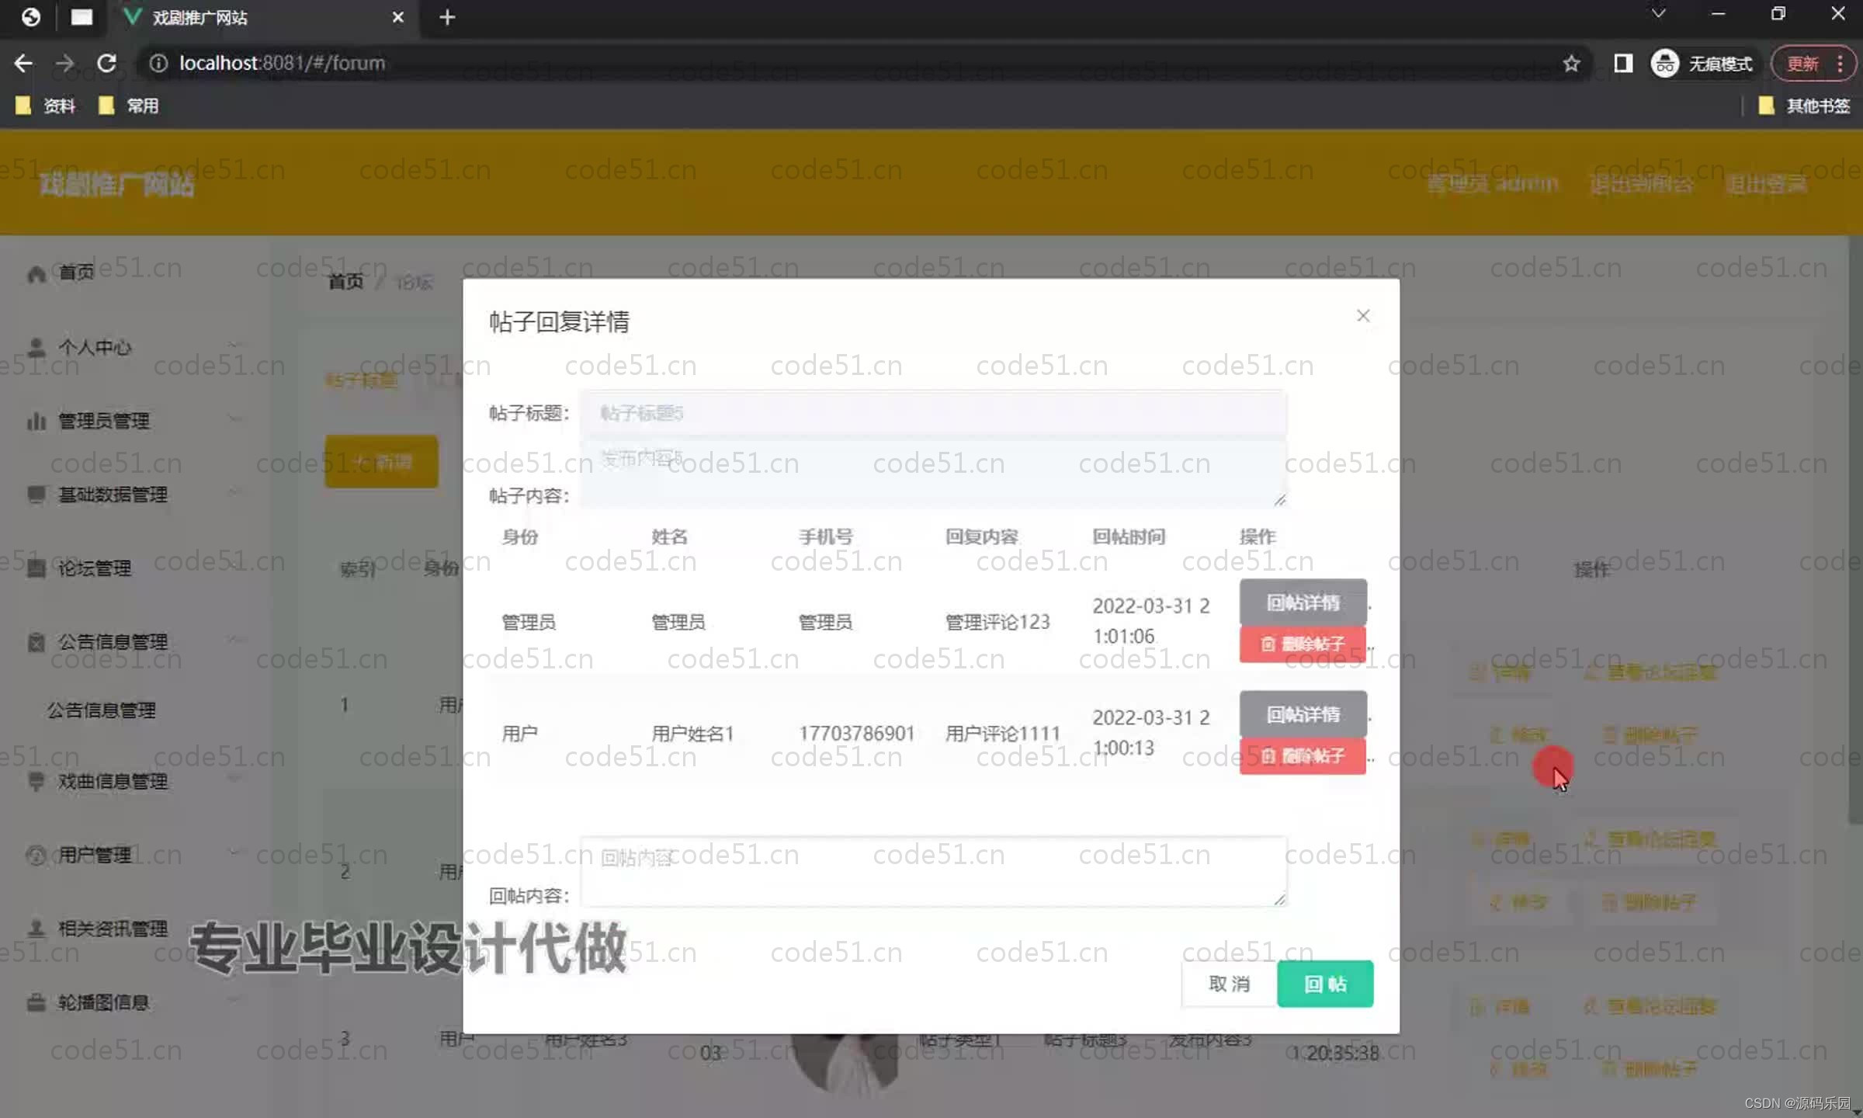Screen dimensions: 1863x1118
Task: Open 论坛管理 in the sidebar
Action: 95,568
